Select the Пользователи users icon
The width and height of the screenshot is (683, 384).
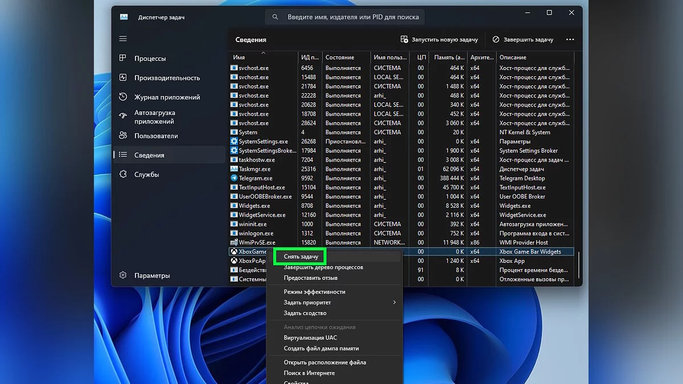[x=123, y=136]
